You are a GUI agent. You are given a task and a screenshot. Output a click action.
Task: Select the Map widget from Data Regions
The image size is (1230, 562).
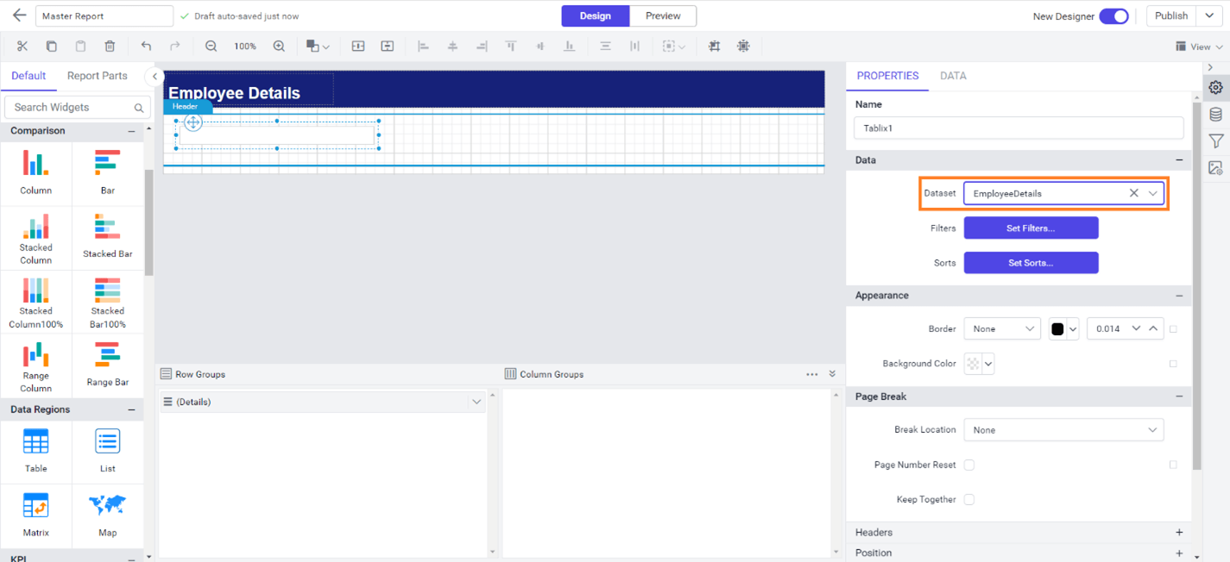point(108,515)
